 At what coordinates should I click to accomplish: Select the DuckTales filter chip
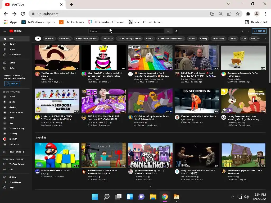pos(49,39)
